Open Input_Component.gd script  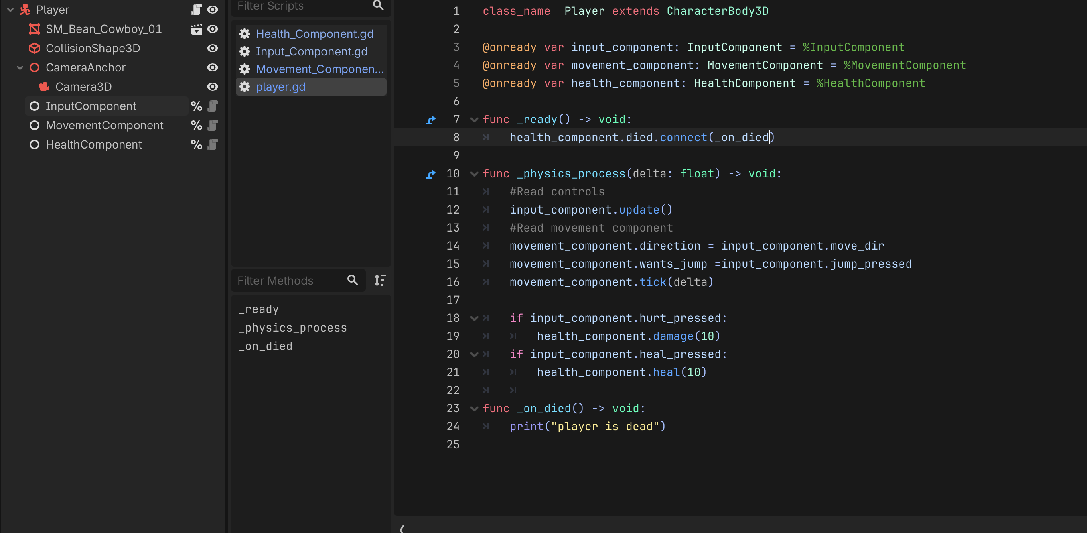311,51
